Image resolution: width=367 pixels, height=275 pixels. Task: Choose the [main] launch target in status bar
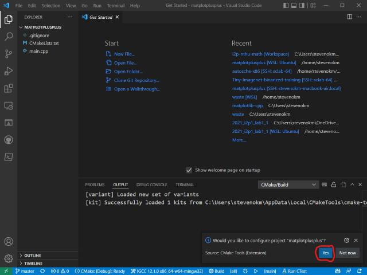pyautogui.click(x=270, y=271)
